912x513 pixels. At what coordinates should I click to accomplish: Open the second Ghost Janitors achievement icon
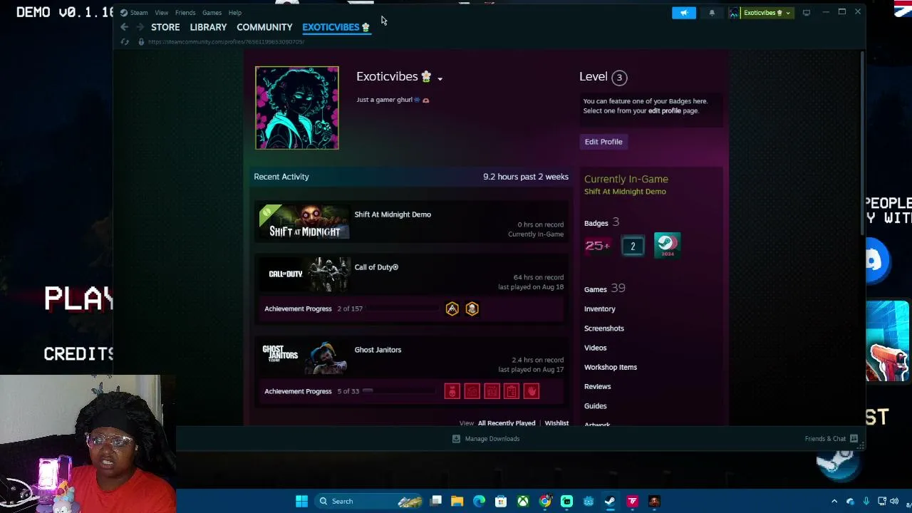coord(472,391)
